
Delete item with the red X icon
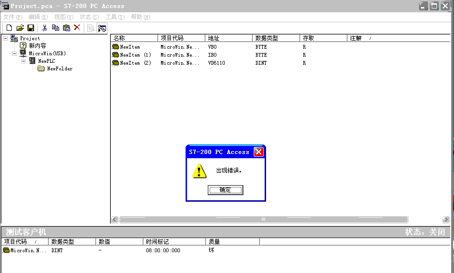[77, 28]
